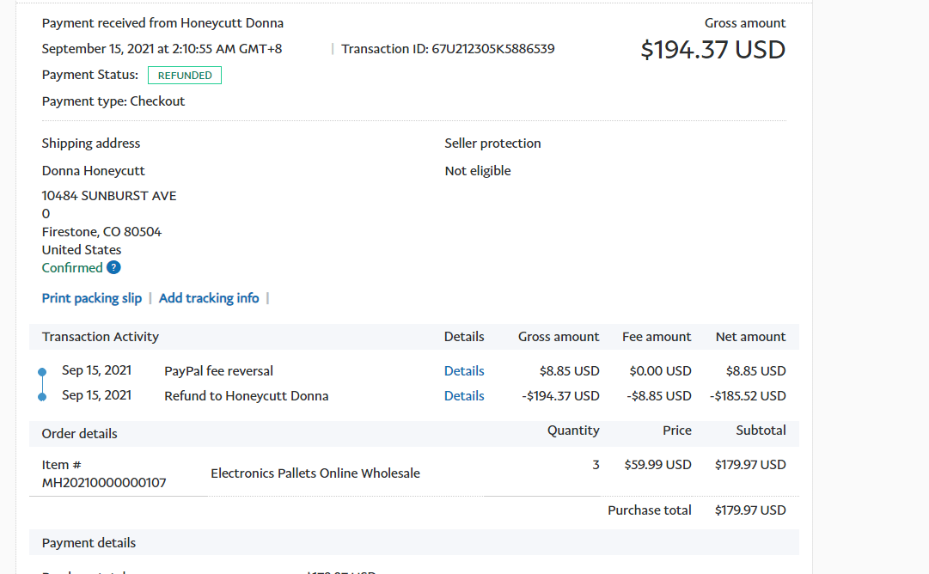Click the Electronics Pallets Online Wholesale item name
The width and height of the screenshot is (929, 574).
(x=315, y=473)
